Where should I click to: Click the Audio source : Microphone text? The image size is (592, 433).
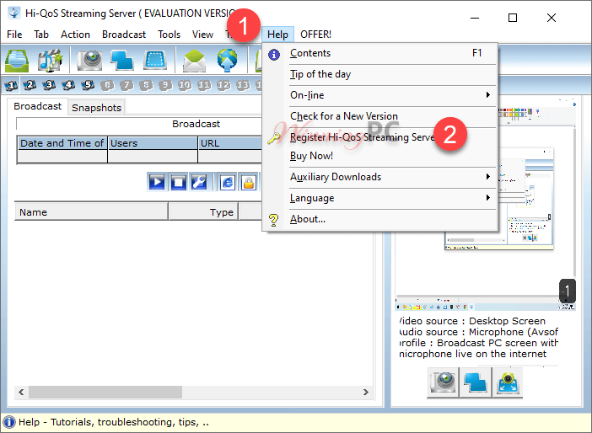(478, 332)
